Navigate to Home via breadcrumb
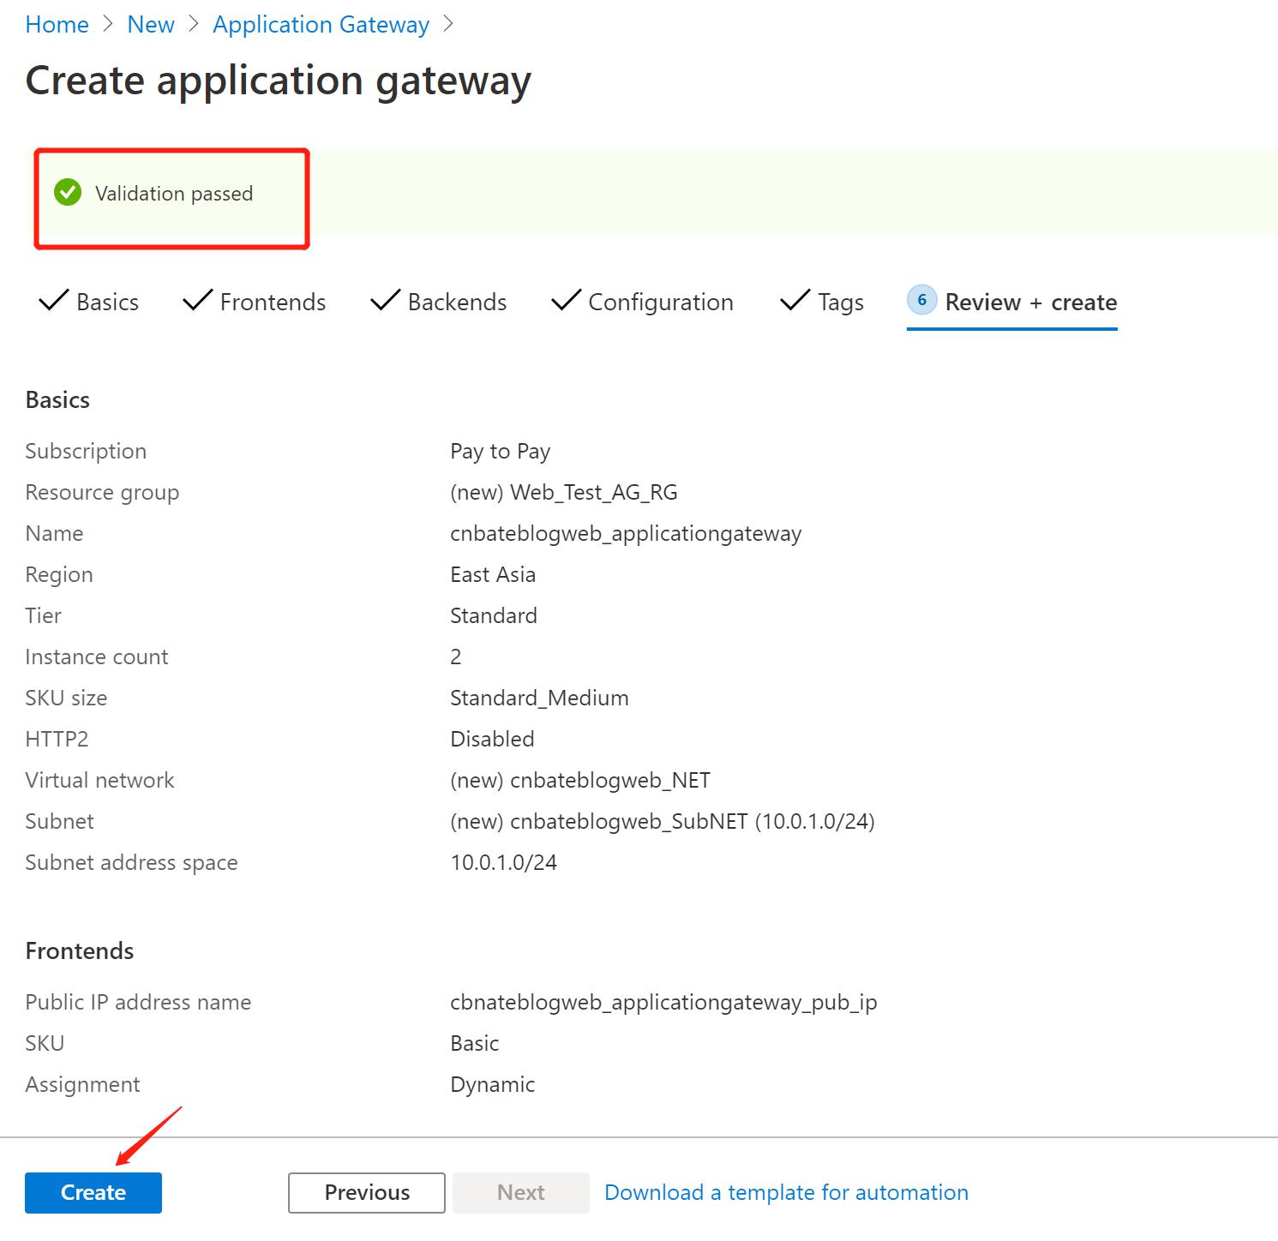 (x=57, y=24)
